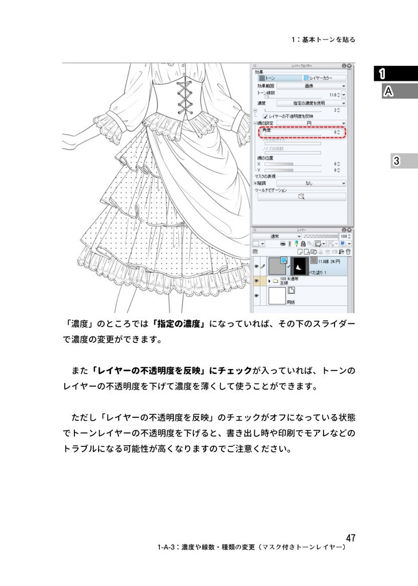Collapse the density sub-options minus expander
This screenshot has width=418, height=586.
(255, 110)
